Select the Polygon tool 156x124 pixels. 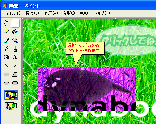pyautogui.click(x=15, y=74)
